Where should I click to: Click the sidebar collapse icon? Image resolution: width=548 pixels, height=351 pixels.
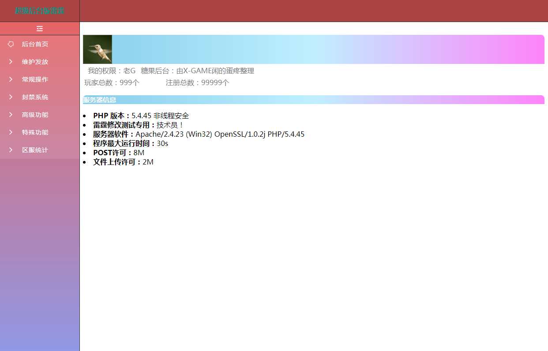(x=40, y=29)
